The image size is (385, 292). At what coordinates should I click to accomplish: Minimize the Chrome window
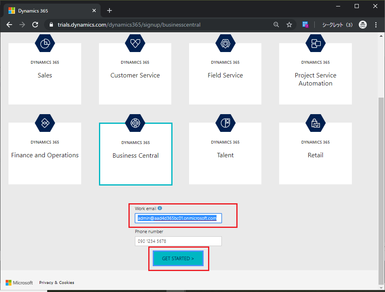[x=338, y=6]
